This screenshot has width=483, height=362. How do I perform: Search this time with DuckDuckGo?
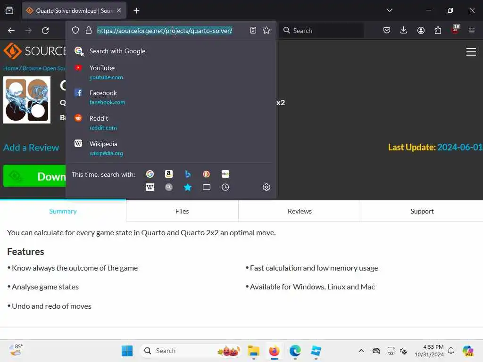point(207,174)
